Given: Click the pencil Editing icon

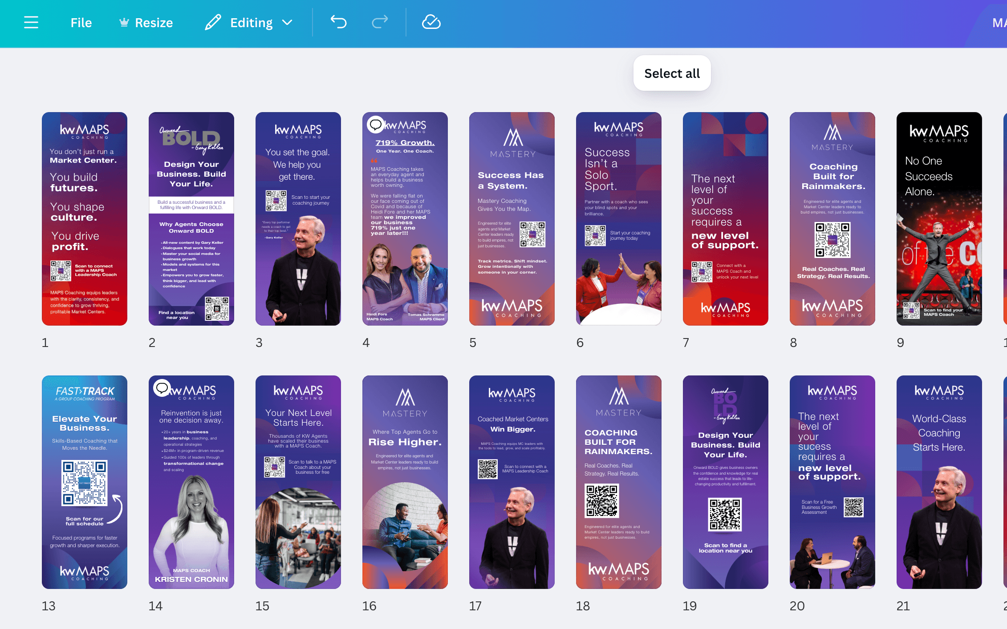Looking at the screenshot, I should [x=213, y=22].
